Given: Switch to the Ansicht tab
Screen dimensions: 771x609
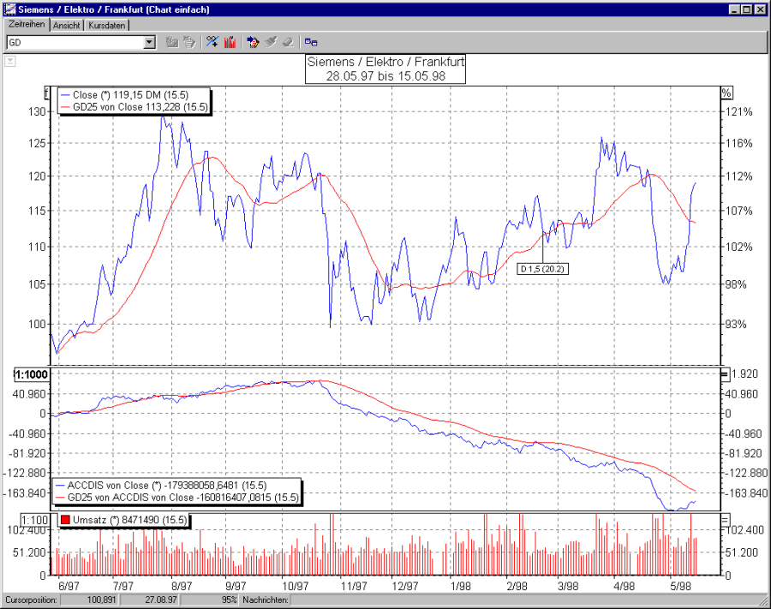Looking at the screenshot, I should coord(66,25).
